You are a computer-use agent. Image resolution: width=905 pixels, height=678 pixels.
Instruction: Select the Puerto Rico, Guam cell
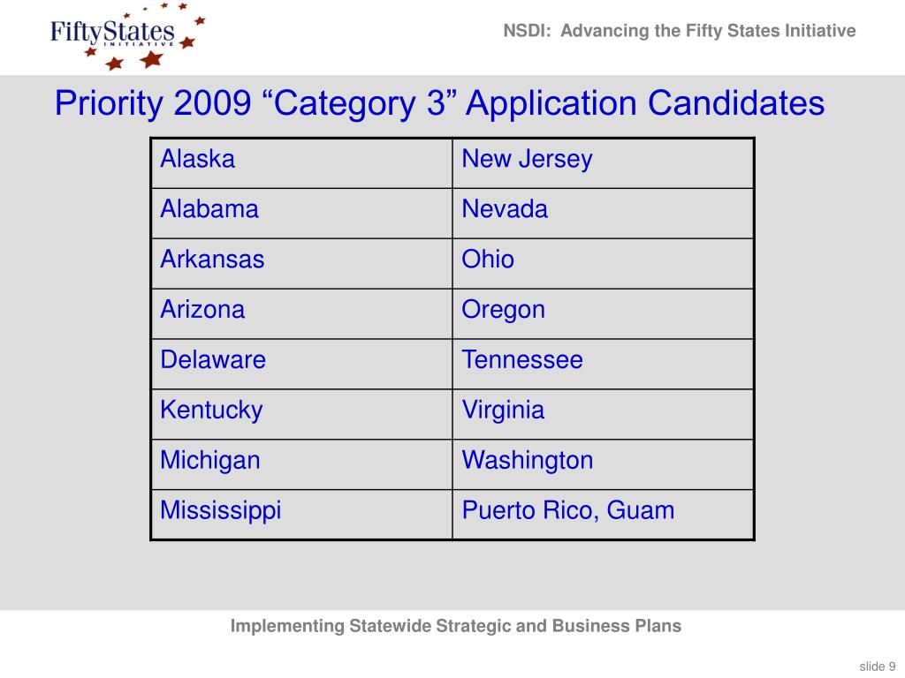[603, 515]
